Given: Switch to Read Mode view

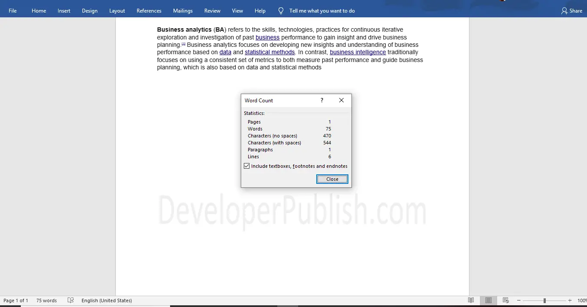Looking at the screenshot, I should click(x=471, y=300).
